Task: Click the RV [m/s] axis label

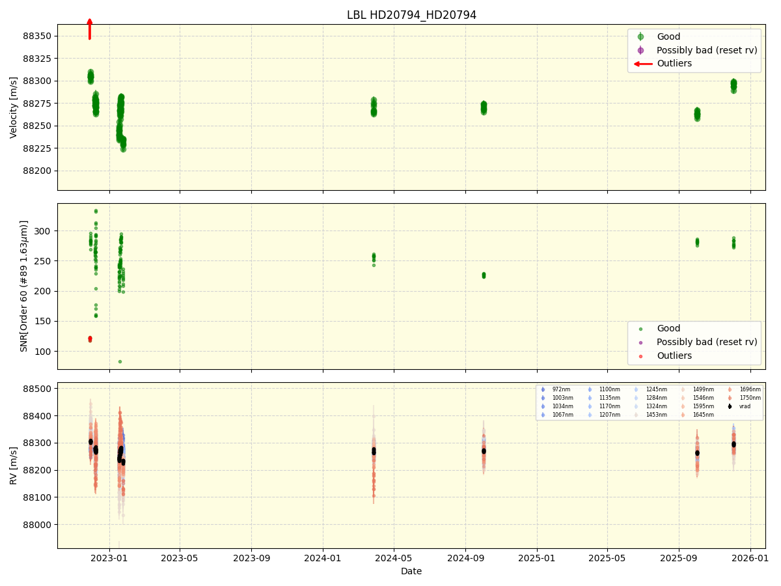Action: click(14, 466)
